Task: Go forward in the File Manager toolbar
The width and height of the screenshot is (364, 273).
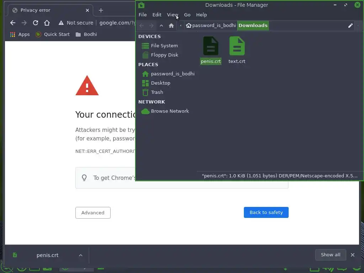Action: [151, 26]
